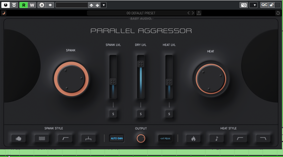Click the large HEAT knob
Screen dimensions: 283x157
point(211,79)
